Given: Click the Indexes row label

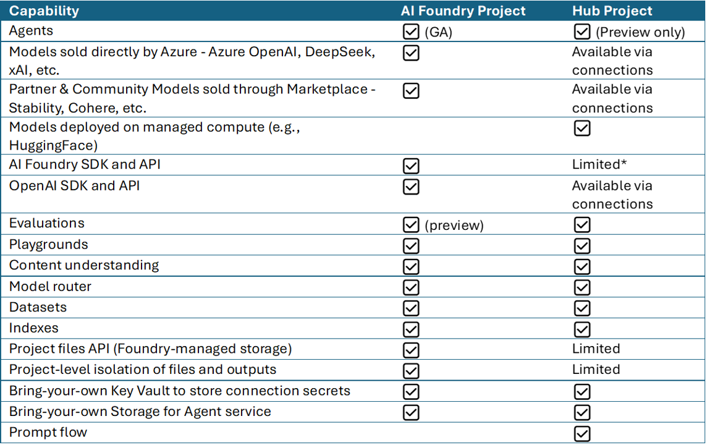Looking at the screenshot, I should tap(34, 328).
